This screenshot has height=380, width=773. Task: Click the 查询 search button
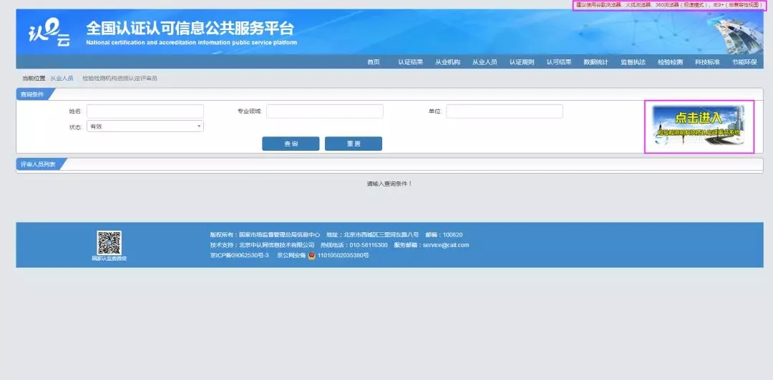(291, 144)
